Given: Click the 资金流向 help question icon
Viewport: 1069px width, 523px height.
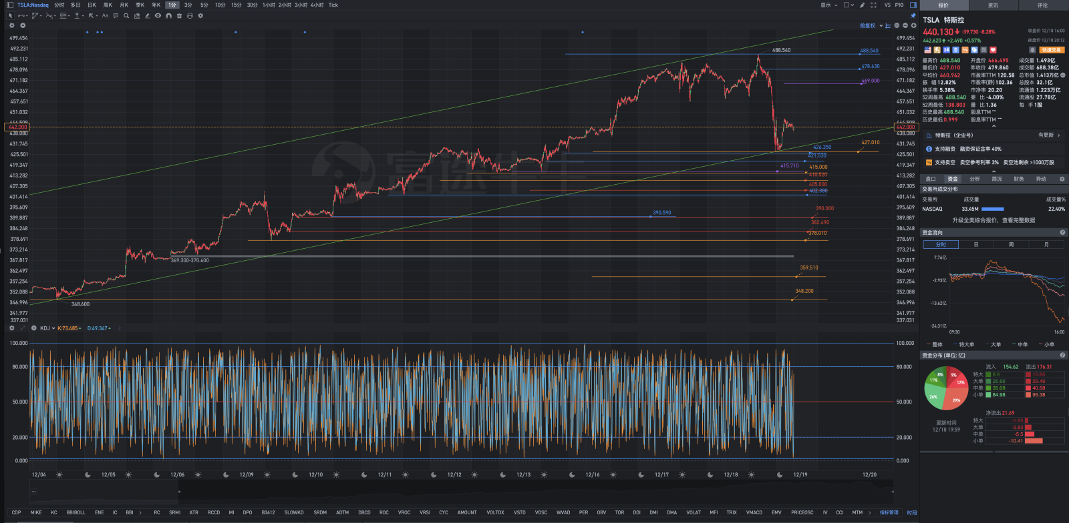Looking at the screenshot, I should click(1062, 232).
